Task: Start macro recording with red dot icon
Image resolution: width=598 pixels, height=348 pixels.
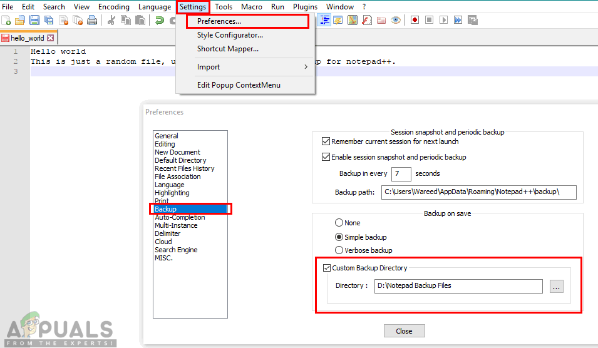Action: [x=415, y=20]
